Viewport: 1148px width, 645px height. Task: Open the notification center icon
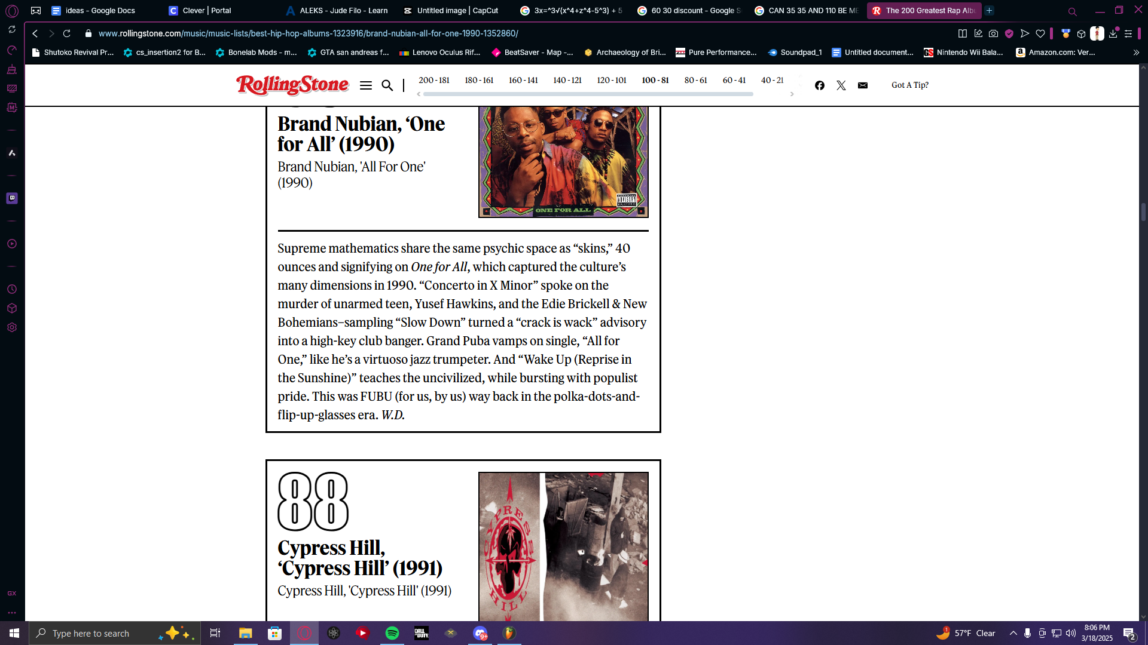coord(1129,633)
